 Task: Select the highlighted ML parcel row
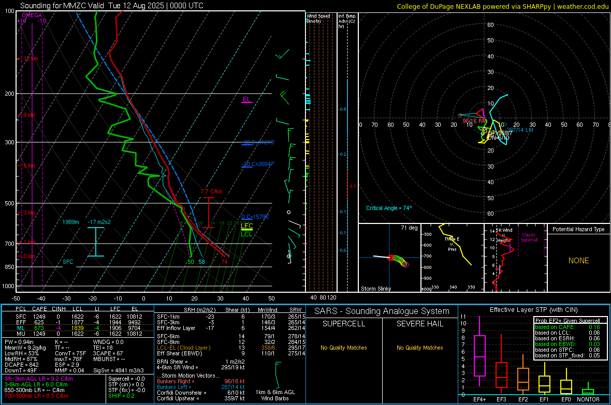(x=78, y=328)
